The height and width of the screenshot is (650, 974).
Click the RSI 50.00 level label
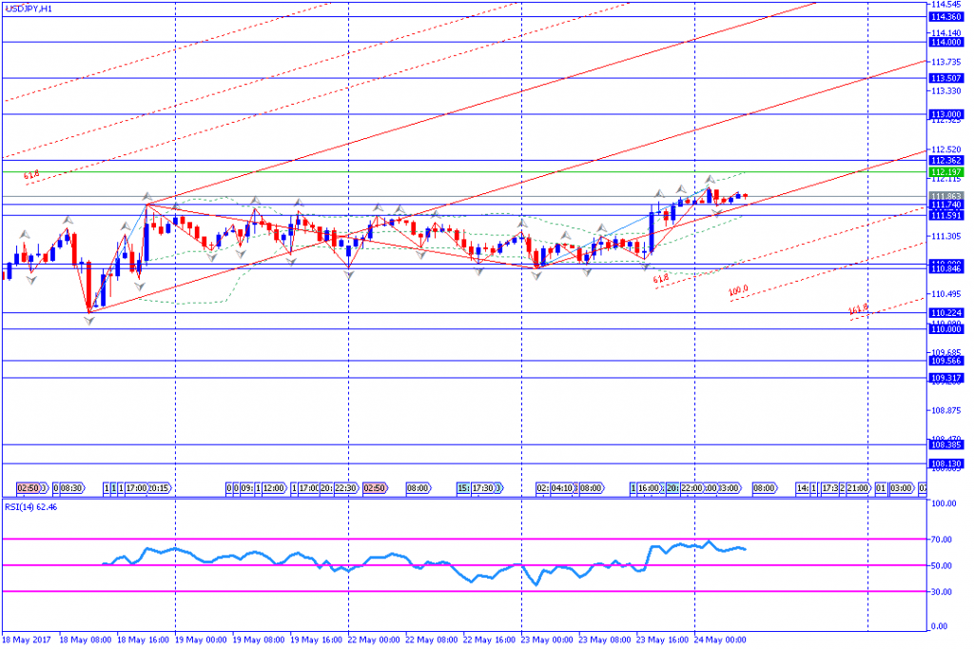click(x=942, y=566)
